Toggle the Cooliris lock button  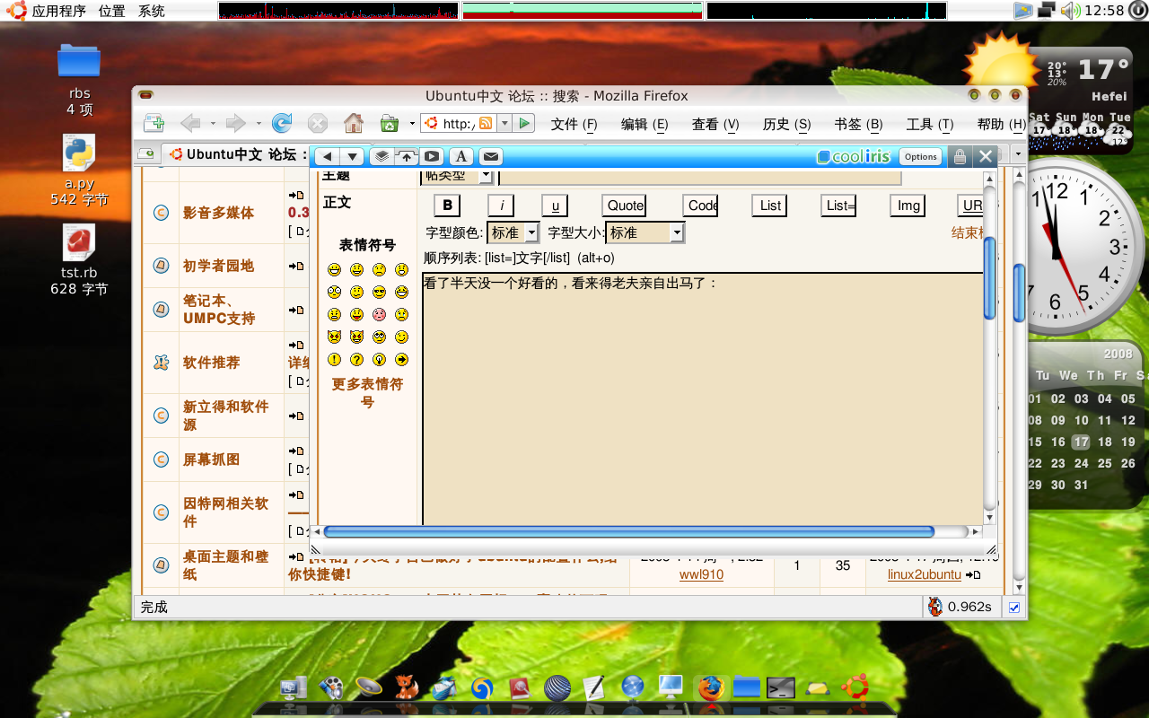pyautogui.click(x=960, y=156)
